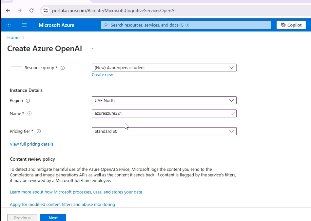Click the Name field containing azureazure321
The width and height of the screenshot is (311, 221).
[161, 113]
